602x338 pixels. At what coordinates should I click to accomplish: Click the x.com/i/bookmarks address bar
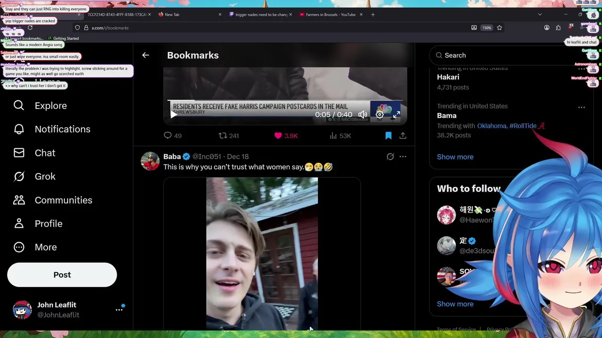[277, 28]
